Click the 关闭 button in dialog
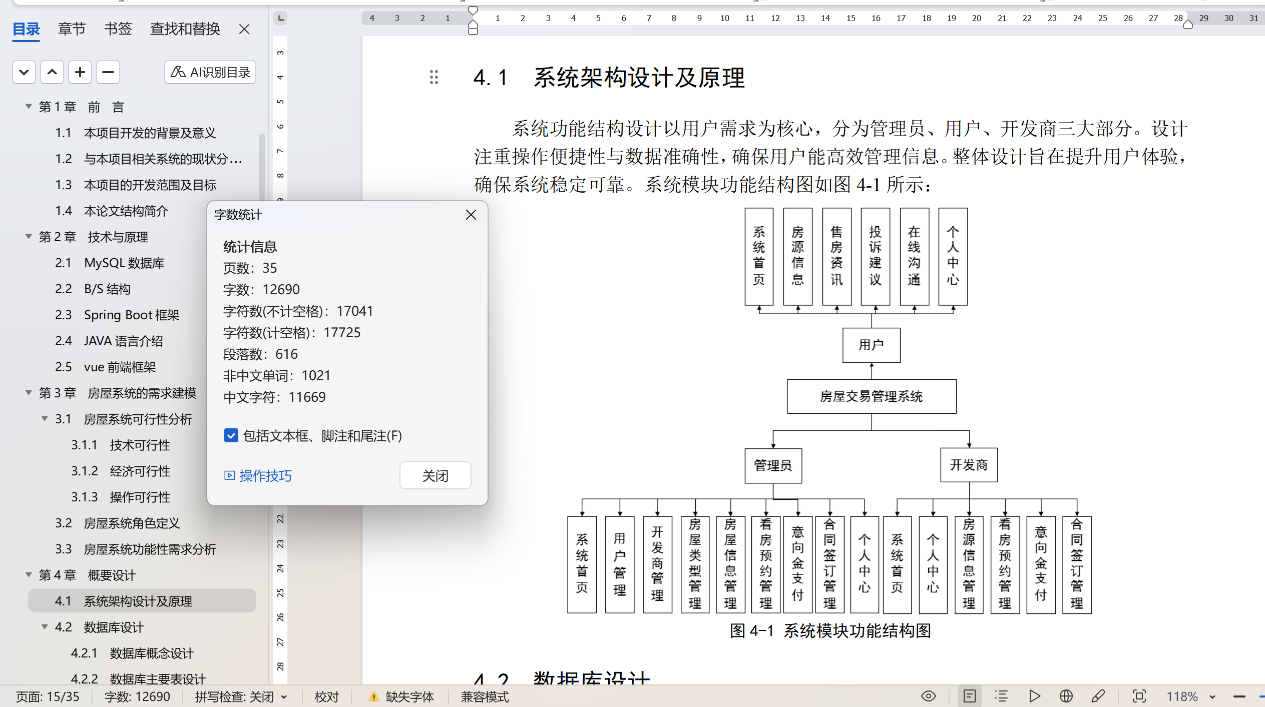Image resolution: width=1265 pixels, height=707 pixels. pos(435,475)
